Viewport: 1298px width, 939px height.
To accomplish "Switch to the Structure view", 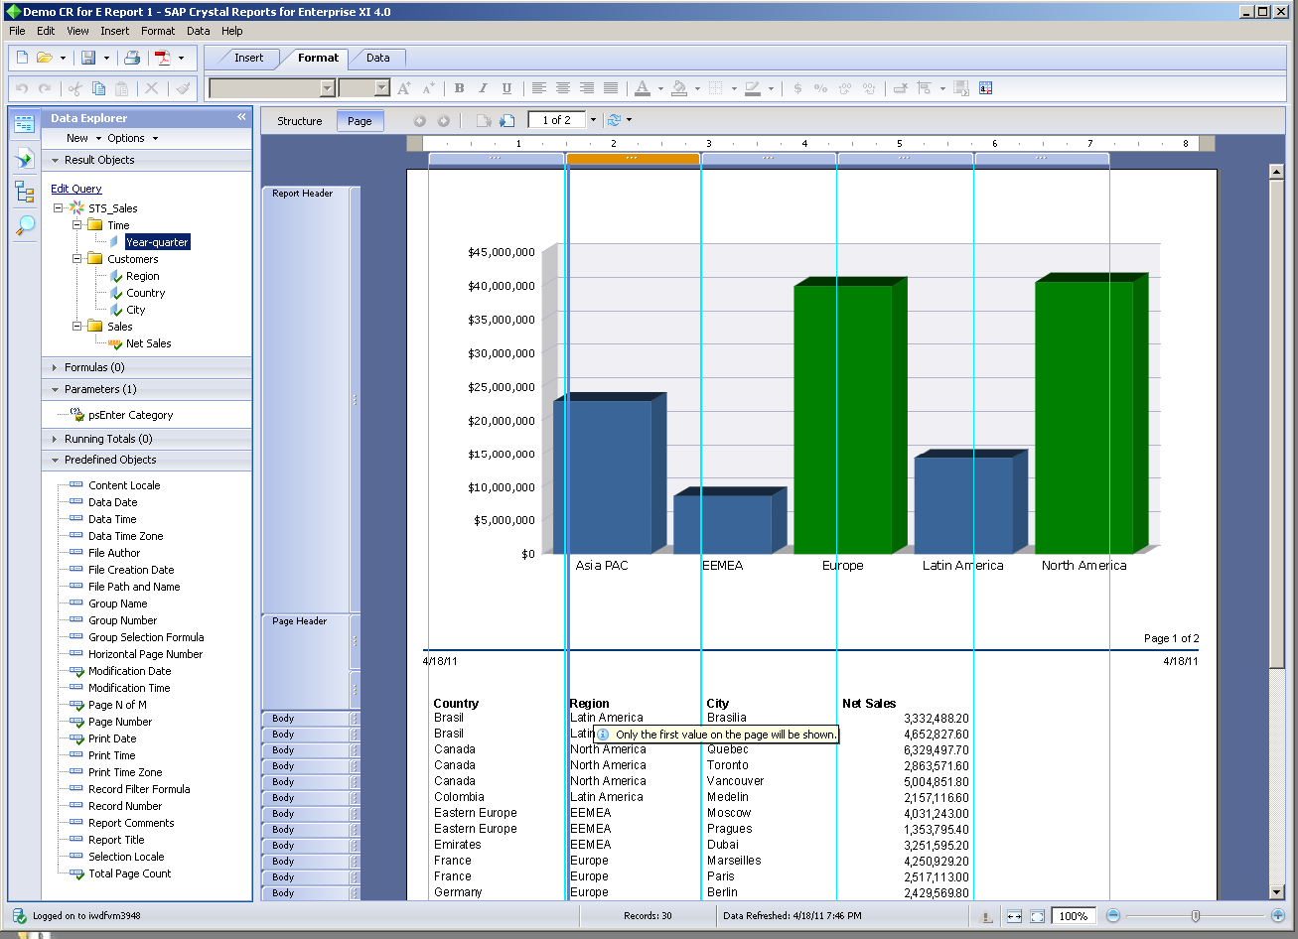I will (x=299, y=121).
